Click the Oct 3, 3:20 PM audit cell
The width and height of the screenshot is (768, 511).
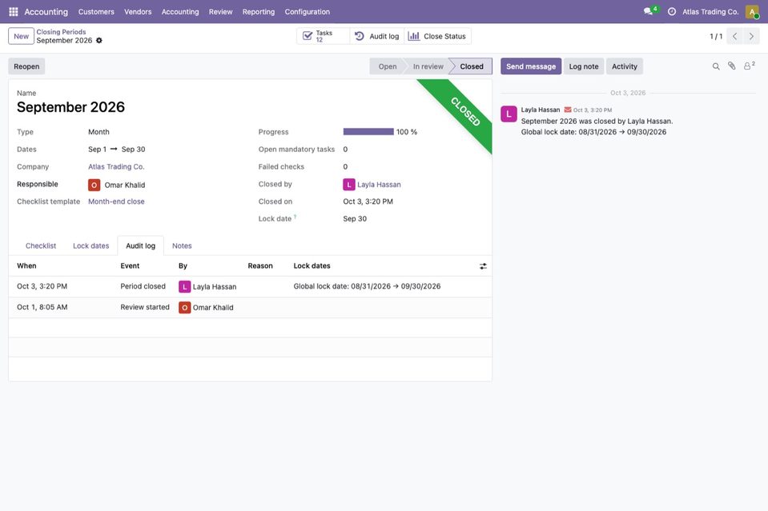pos(42,286)
